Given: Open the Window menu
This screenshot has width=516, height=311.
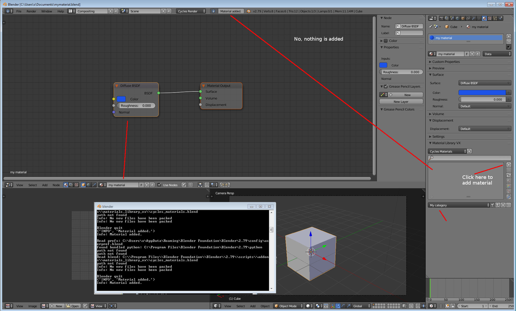Looking at the screenshot, I should [x=46, y=11].
